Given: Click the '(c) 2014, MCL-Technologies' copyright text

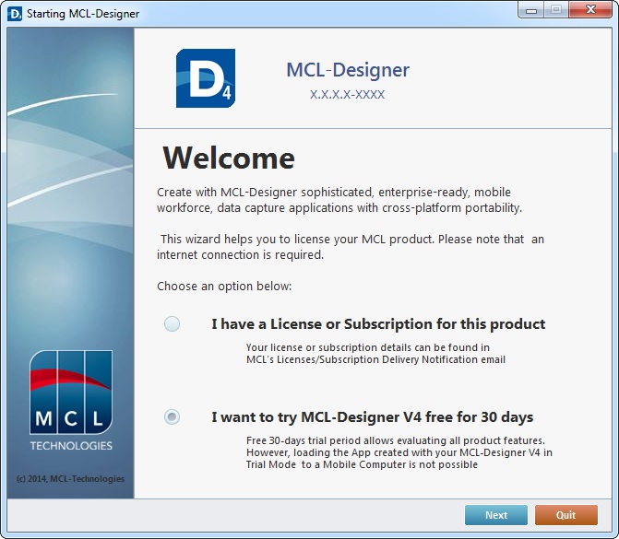Looking at the screenshot, I should [70, 479].
